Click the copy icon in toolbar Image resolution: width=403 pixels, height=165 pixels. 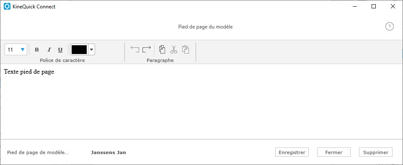pos(162,49)
